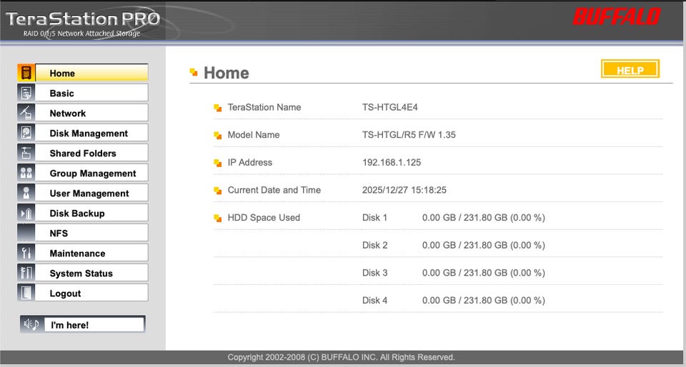The width and height of the screenshot is (686, 367).
Task: Click the HDD Space Used label
Action: (264, 217)
